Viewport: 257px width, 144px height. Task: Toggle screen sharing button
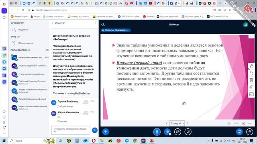(188, 132)
